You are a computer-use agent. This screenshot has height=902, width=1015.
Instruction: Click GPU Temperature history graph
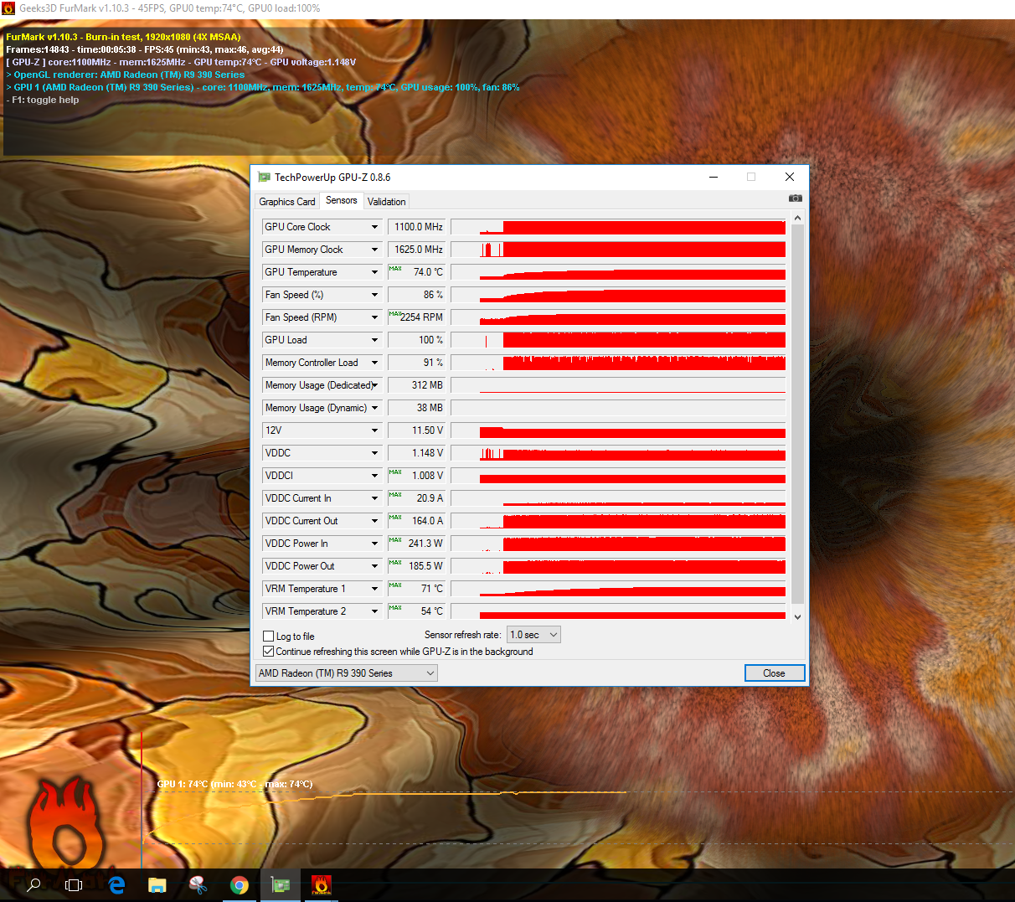(618, 272)
